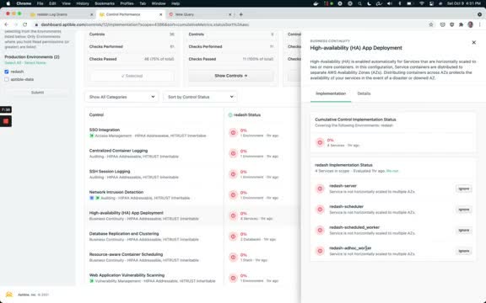
Task: Click redash-scheduled_worker failing status icon
Action: 320,230
